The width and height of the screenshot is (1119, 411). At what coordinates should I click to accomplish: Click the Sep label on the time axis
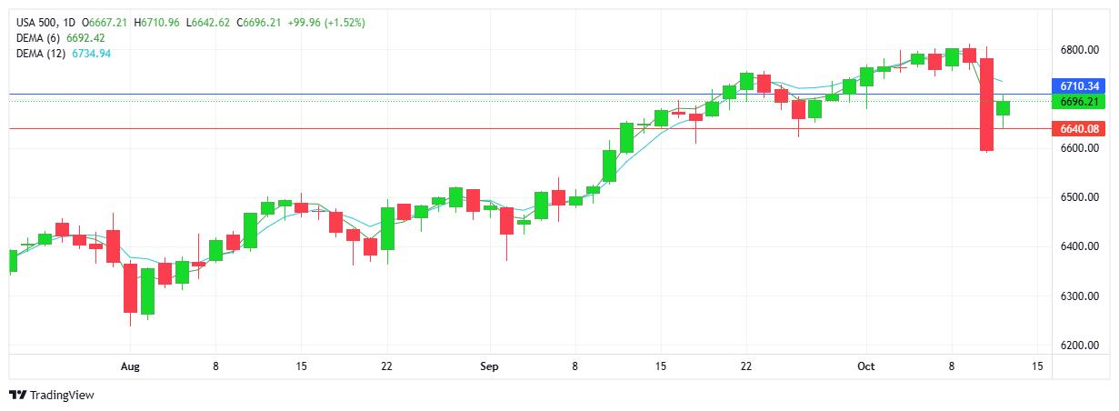490,366
